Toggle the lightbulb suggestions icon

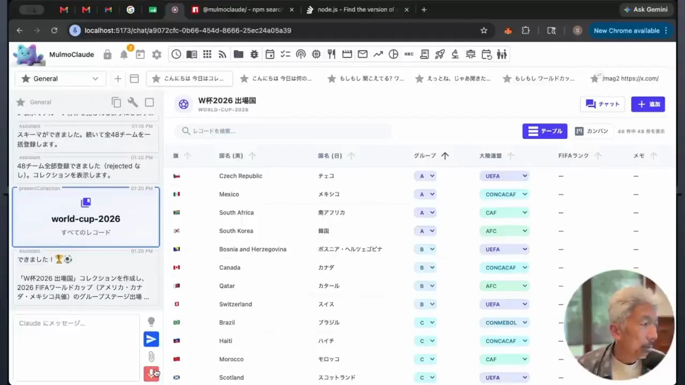click(151, 321)
